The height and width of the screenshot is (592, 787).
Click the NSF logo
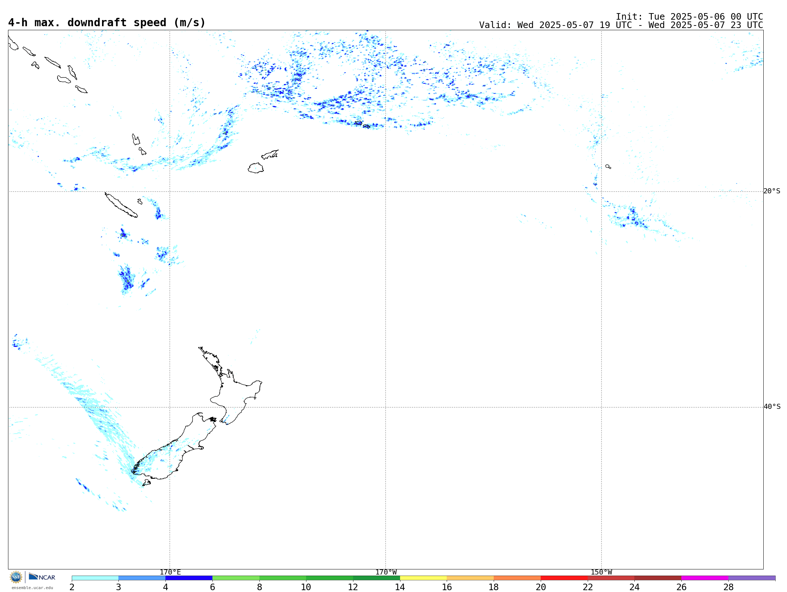tap(16, 577)
